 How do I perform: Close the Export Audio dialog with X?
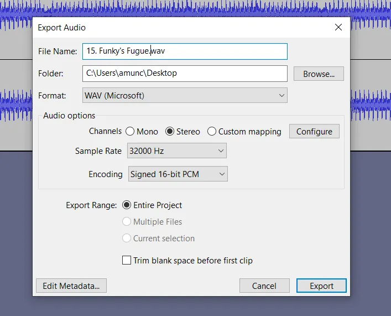tap(338, 27)
